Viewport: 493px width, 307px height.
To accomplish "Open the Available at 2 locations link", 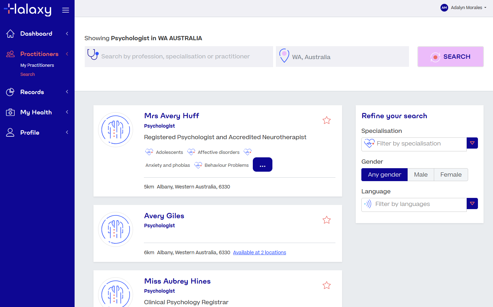I will coord(259,252).
